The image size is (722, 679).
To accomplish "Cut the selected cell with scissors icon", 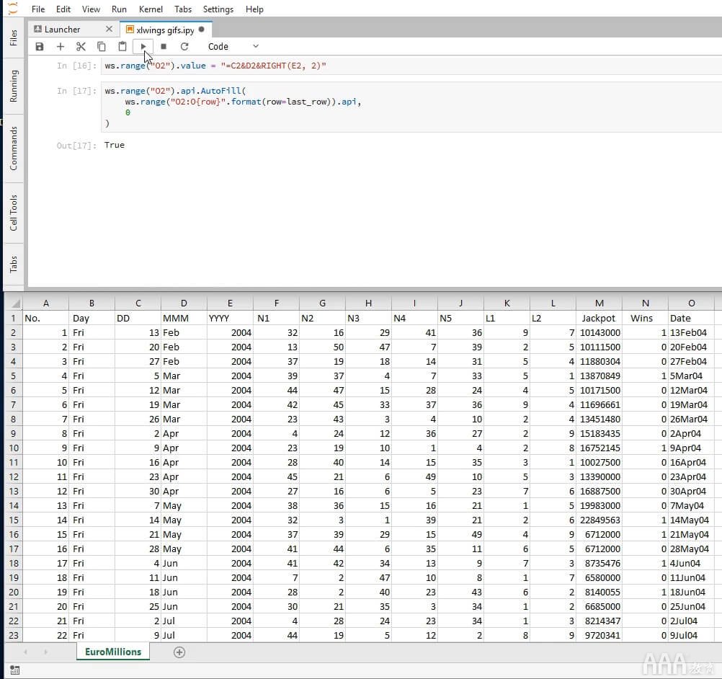I will 81,47.
